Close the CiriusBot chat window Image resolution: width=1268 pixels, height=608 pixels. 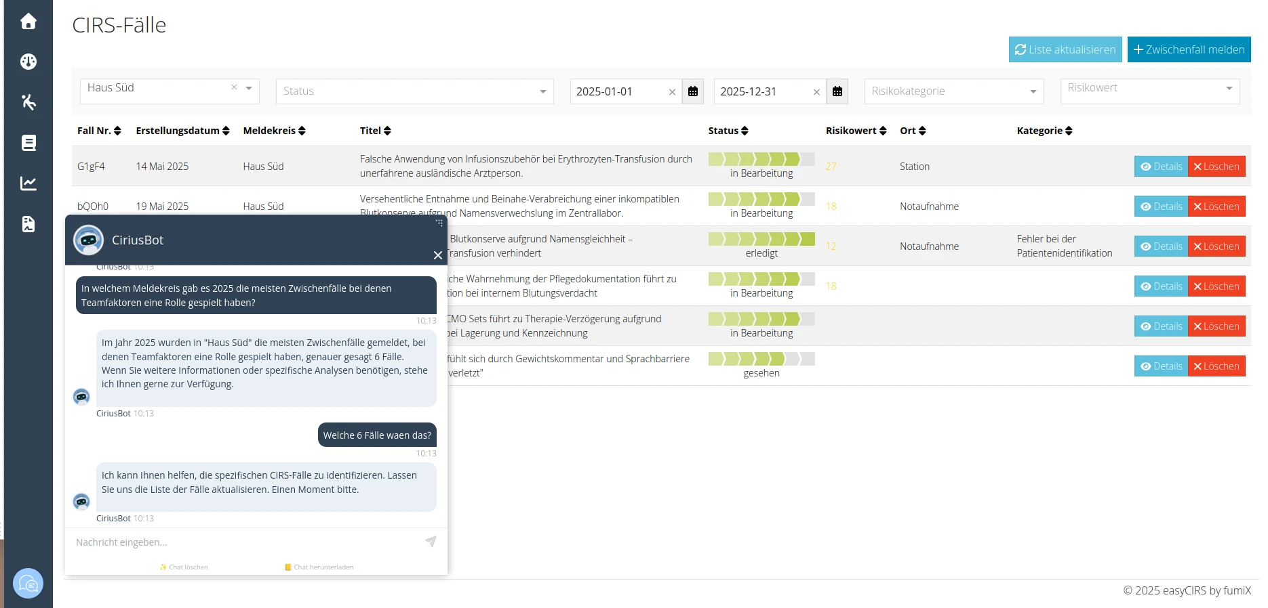(x=437, y=255)
